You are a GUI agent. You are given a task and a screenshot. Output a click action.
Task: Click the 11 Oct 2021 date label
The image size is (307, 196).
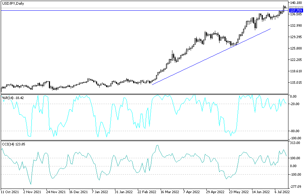click(10, 192)
